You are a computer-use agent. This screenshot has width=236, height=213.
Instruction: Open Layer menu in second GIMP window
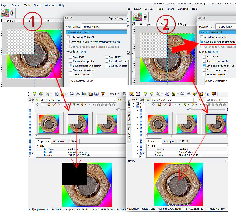[137, 9]
